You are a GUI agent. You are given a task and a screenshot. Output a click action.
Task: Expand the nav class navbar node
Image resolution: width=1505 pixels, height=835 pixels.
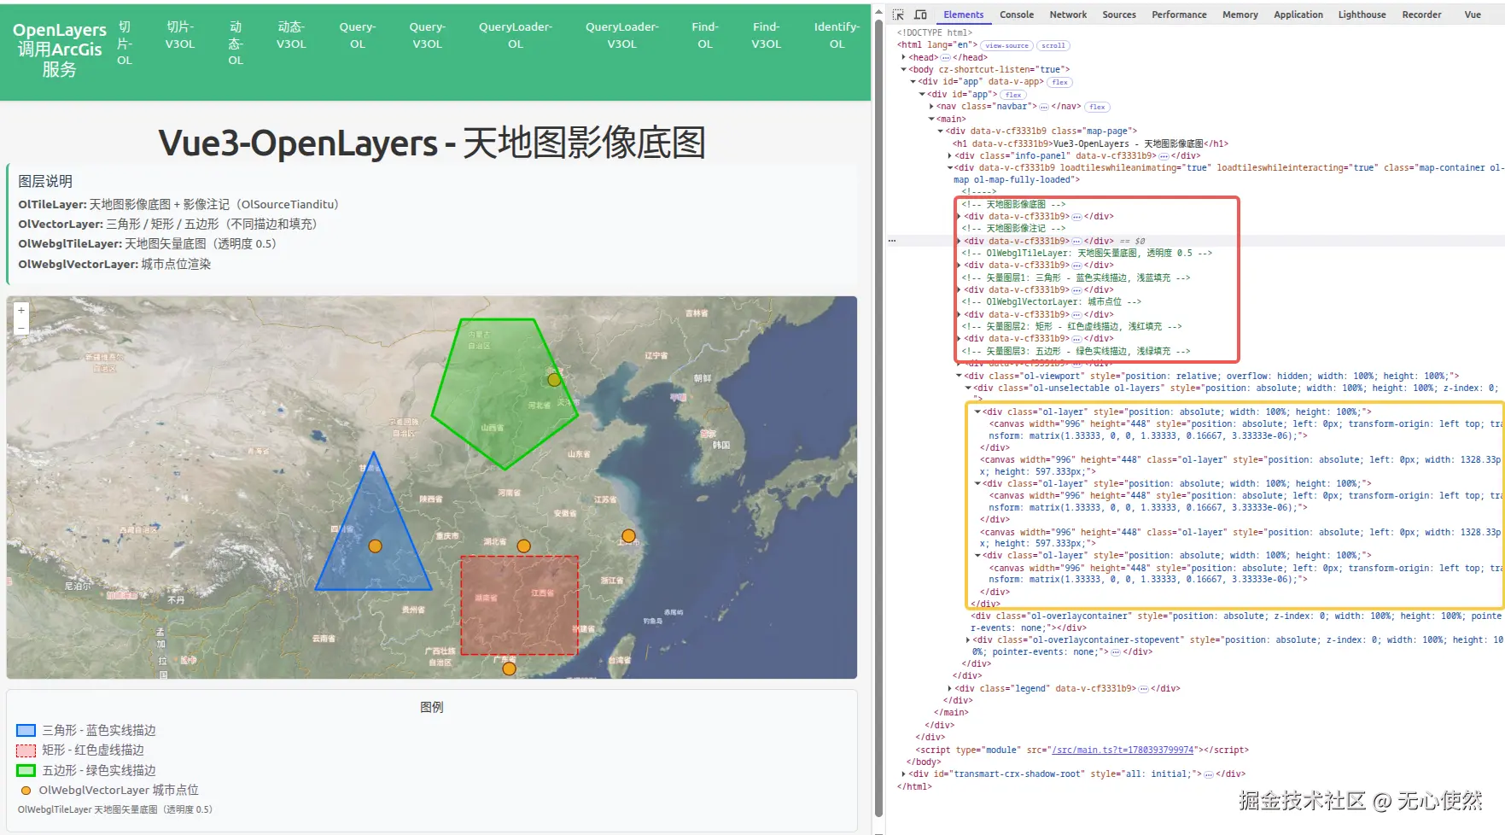tap(932, 107)
